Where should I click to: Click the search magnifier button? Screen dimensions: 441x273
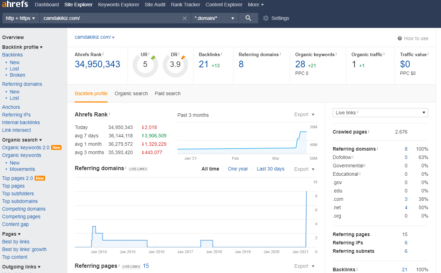pos(248,18)
